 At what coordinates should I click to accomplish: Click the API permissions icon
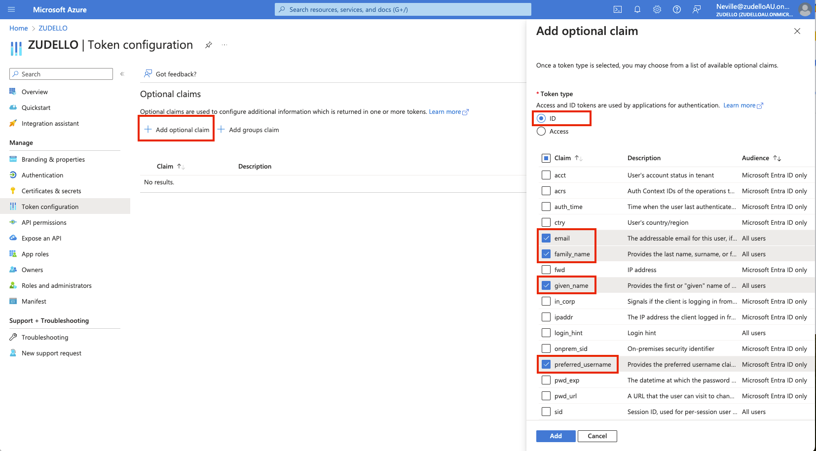[x=13, y=222]
